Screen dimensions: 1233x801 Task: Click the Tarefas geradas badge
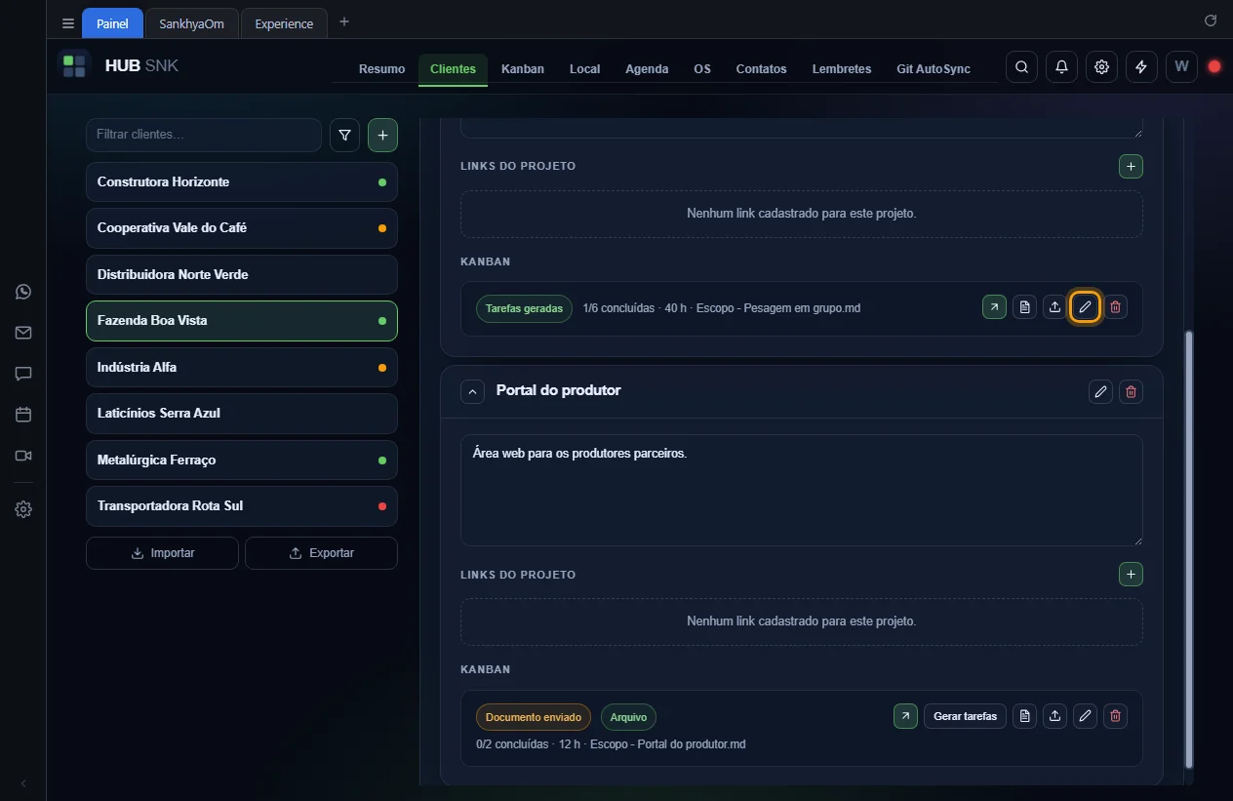(524, 308)
